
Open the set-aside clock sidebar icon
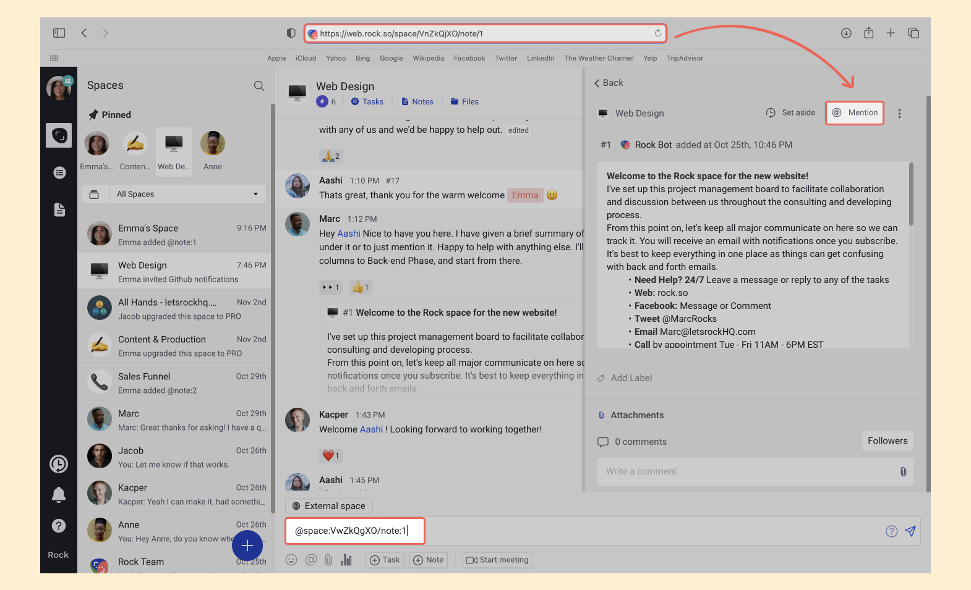[59, 464]
